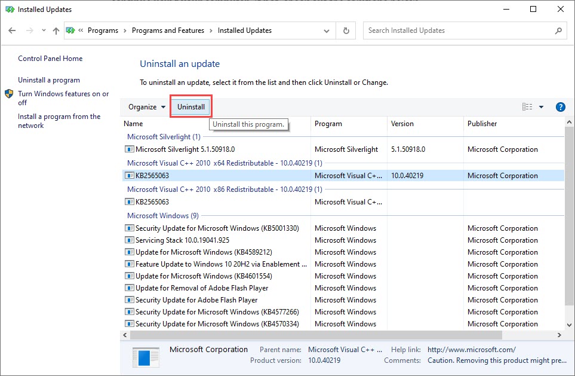Image resolution: width=575 pixels, height=376 pixels.
Task: Go up one level with Up arrow
Action: 56,30
